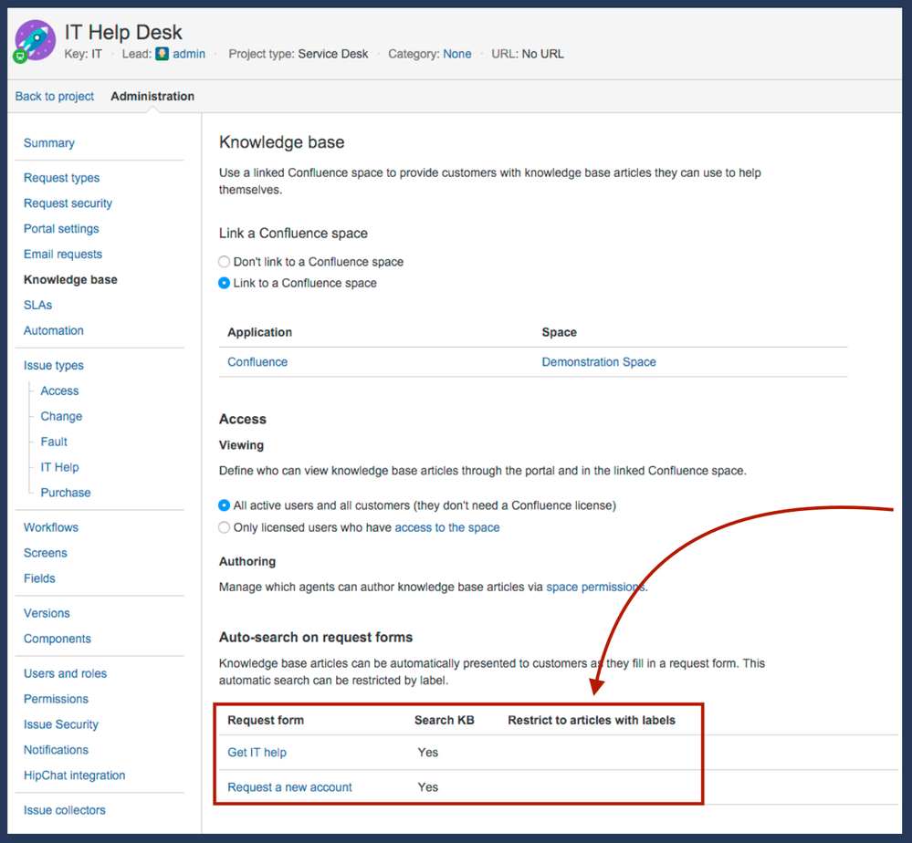This screenshot has width=912, height=843.
Task: Click the 'Key: IT' text
Action: [83, 54]
